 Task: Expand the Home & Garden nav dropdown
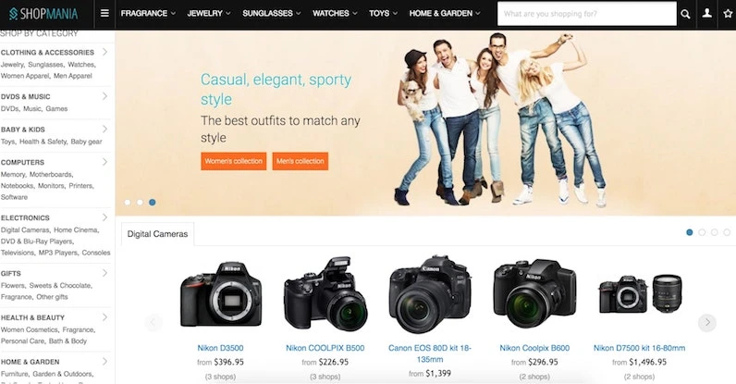pyautogui.click(x=445, y=13)
